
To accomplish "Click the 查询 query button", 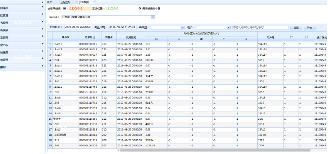I will tap(296, 28).
